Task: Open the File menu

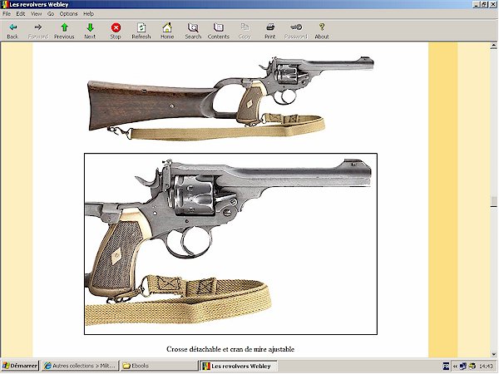Action: point(7,13)
